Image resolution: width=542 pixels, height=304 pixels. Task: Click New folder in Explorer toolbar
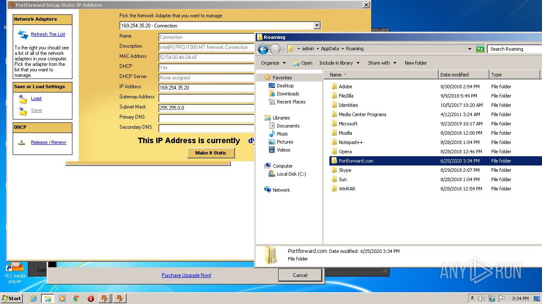(416, 63)
